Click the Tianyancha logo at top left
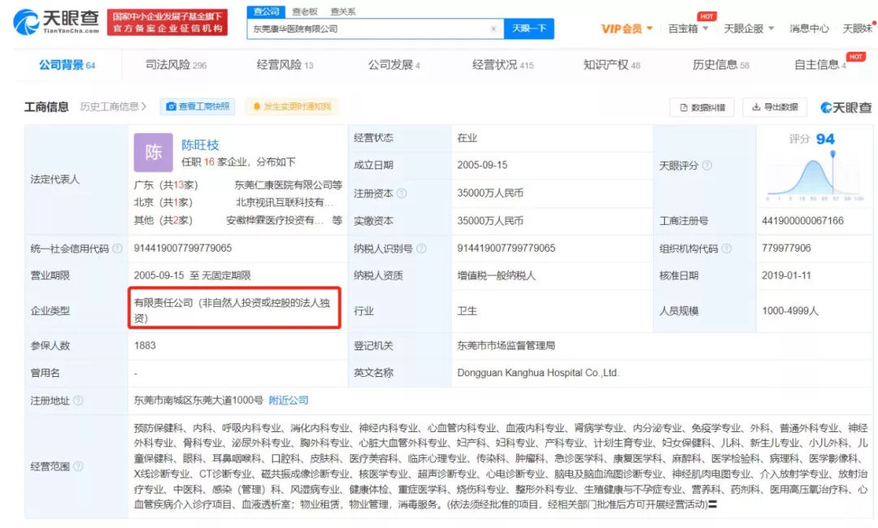 pyautogui.click(x=55, y=22)
